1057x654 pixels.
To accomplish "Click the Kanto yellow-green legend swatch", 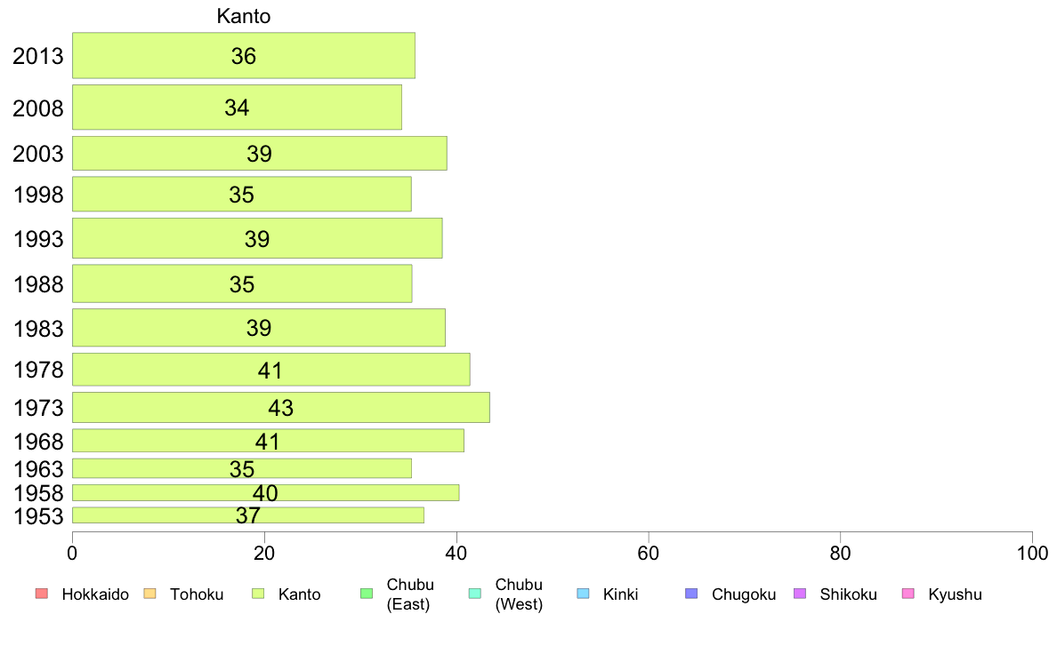I will [x=258, y=594].
